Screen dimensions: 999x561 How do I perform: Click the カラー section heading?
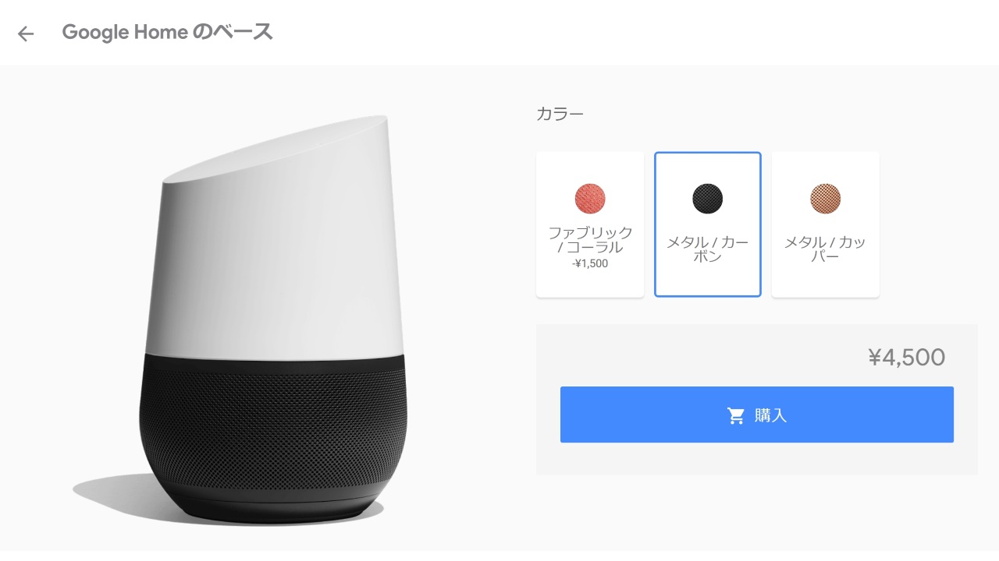point(560,114)
